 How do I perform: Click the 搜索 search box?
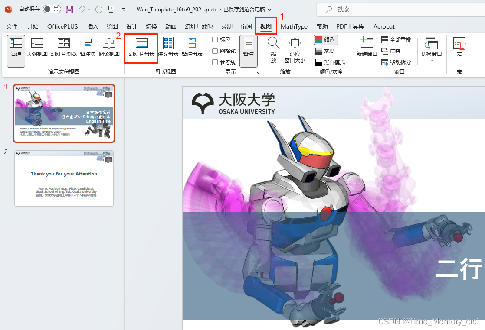[x=401, y=9]
